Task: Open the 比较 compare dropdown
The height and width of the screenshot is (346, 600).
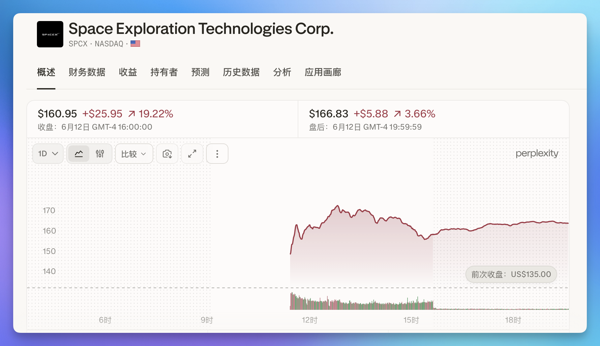Action: pyautogui.click(x=134, y=154)
